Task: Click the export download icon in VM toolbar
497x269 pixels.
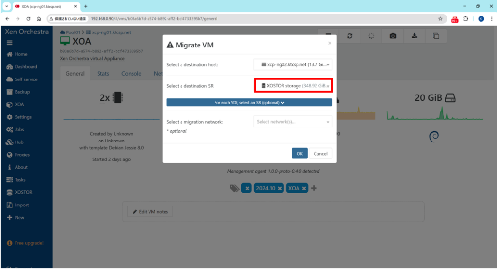Action: coord(414,36)
